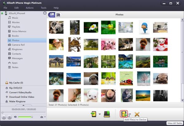Viewport: 184px width, 126px height.
Task: Click the copy to device phone icon
Action: 94,114
